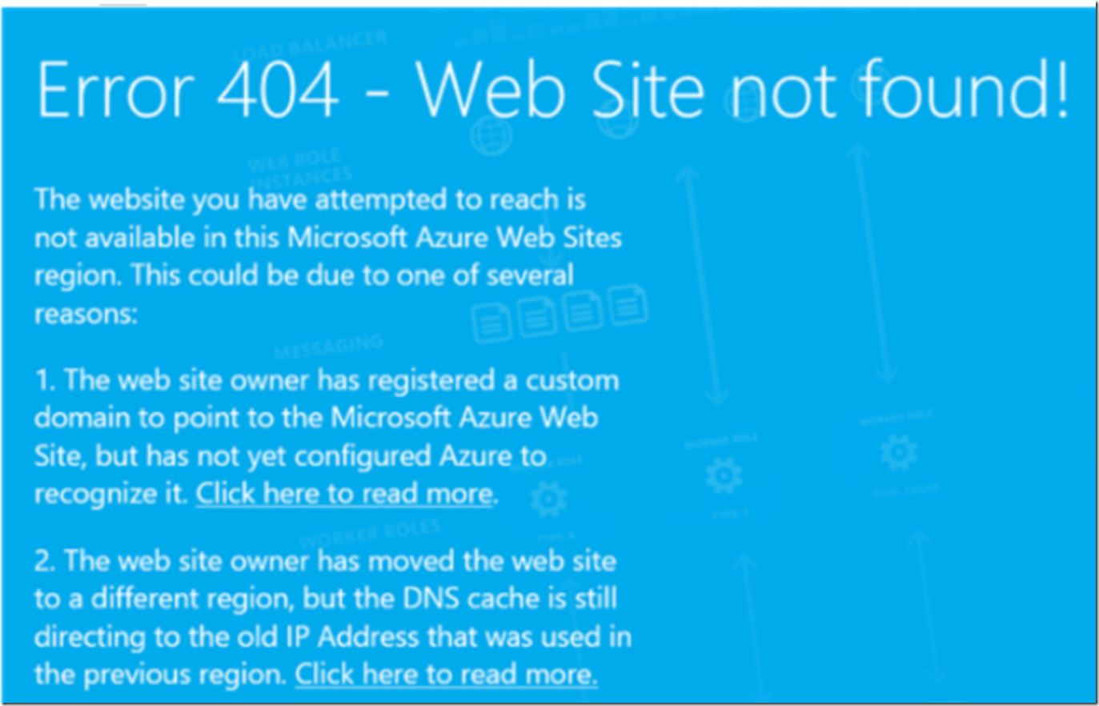The image size is (1099, 706).
Task: Click the faint 'LOAD BALANCER' background label
Action: [311, 45]
